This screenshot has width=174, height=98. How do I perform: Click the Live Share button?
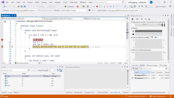tap(161, 7)
